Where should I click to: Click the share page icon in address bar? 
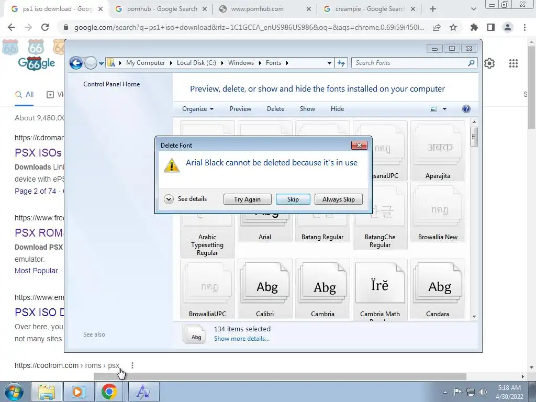point(437,28)
